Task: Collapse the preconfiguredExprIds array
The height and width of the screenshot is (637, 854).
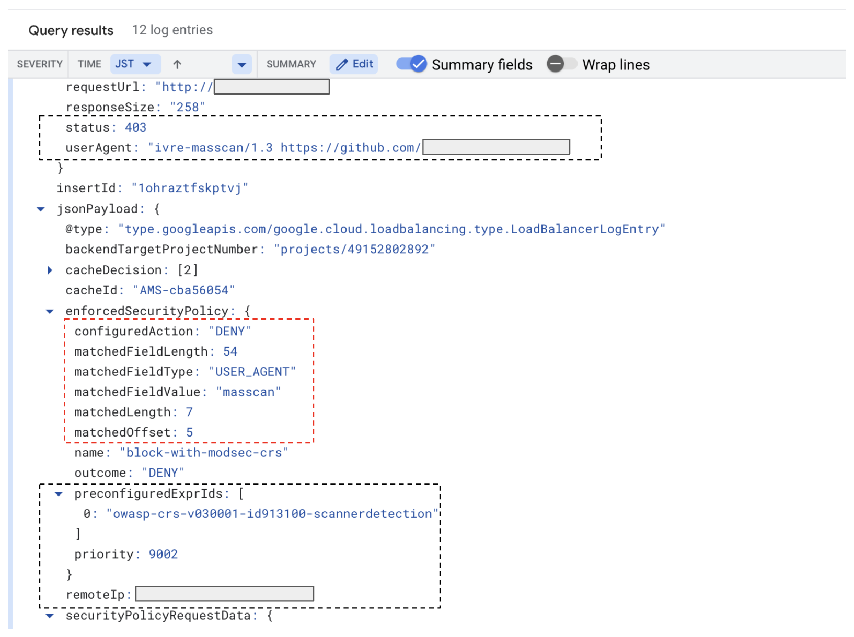Action: pyautogui.click(x=59, y=494)
